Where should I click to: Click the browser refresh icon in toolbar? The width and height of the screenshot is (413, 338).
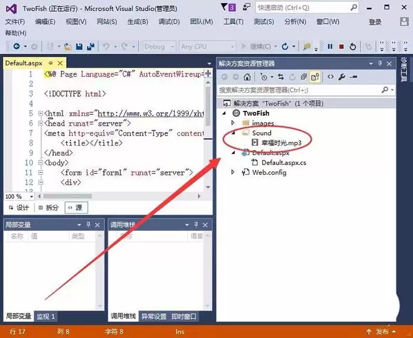click(285, 47)
